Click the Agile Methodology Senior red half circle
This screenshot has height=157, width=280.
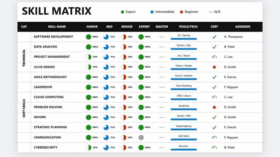(124, 77)
